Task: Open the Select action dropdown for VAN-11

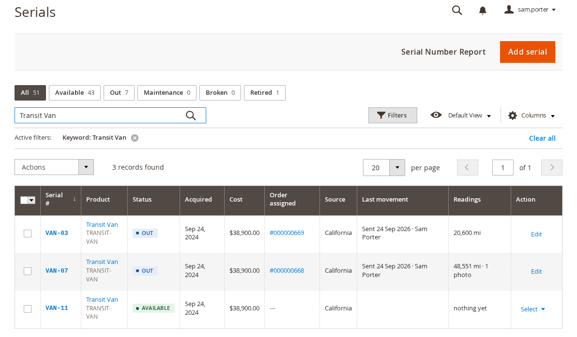Action: click(x=532, y=309)
